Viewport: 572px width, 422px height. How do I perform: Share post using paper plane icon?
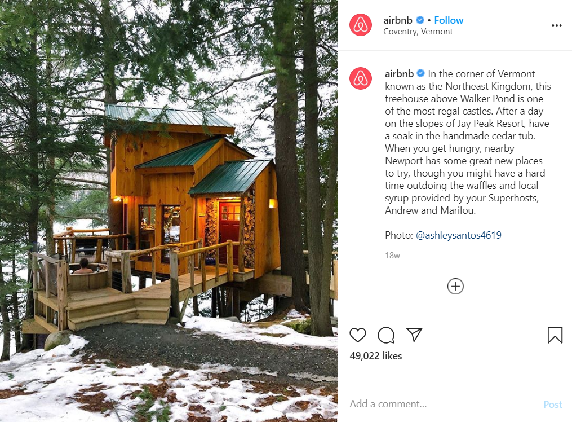(x=414, y=335)
